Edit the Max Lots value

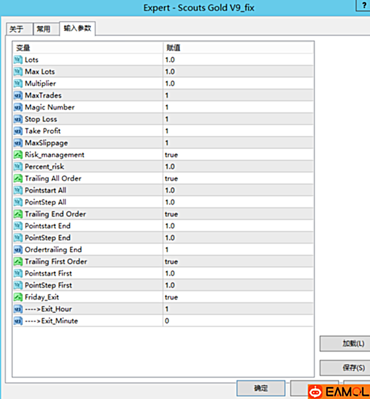(x=238, y=72)
